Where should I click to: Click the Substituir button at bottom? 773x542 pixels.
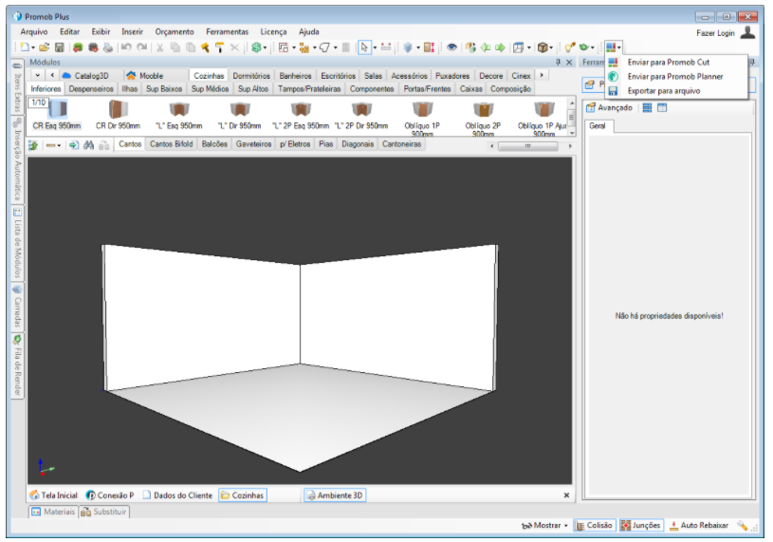(104, 512)
